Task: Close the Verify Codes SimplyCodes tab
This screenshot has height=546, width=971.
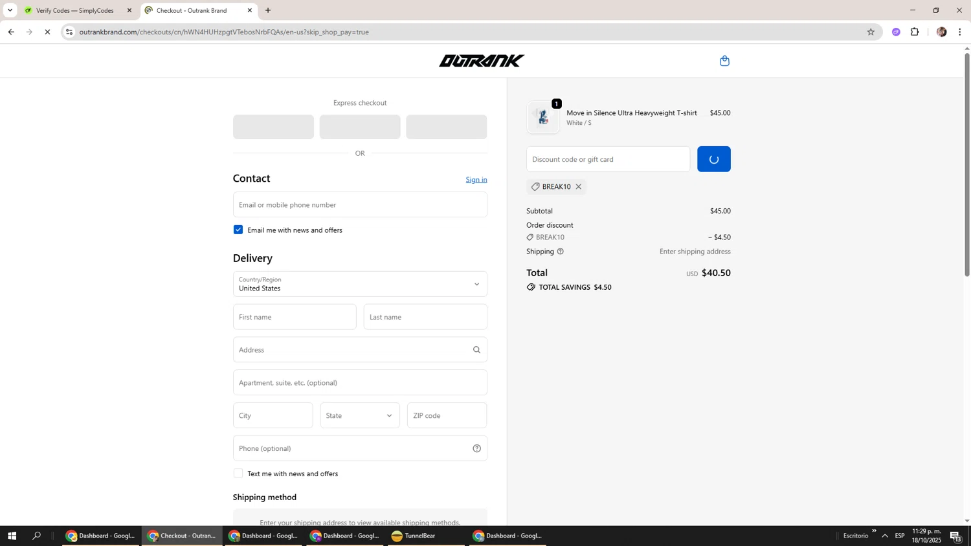Action: tap(129, 10)
